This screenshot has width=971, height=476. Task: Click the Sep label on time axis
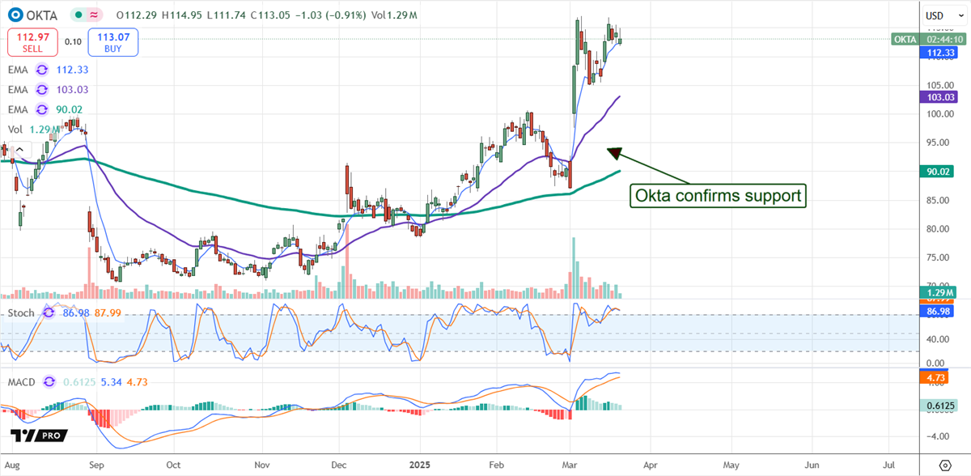[x=96, y=465]
